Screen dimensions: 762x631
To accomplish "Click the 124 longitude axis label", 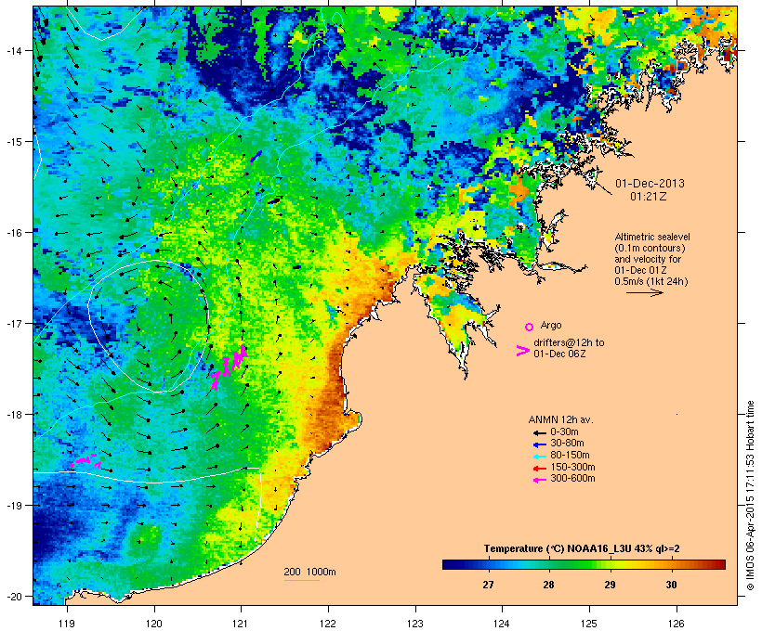I will coord(502,624).
